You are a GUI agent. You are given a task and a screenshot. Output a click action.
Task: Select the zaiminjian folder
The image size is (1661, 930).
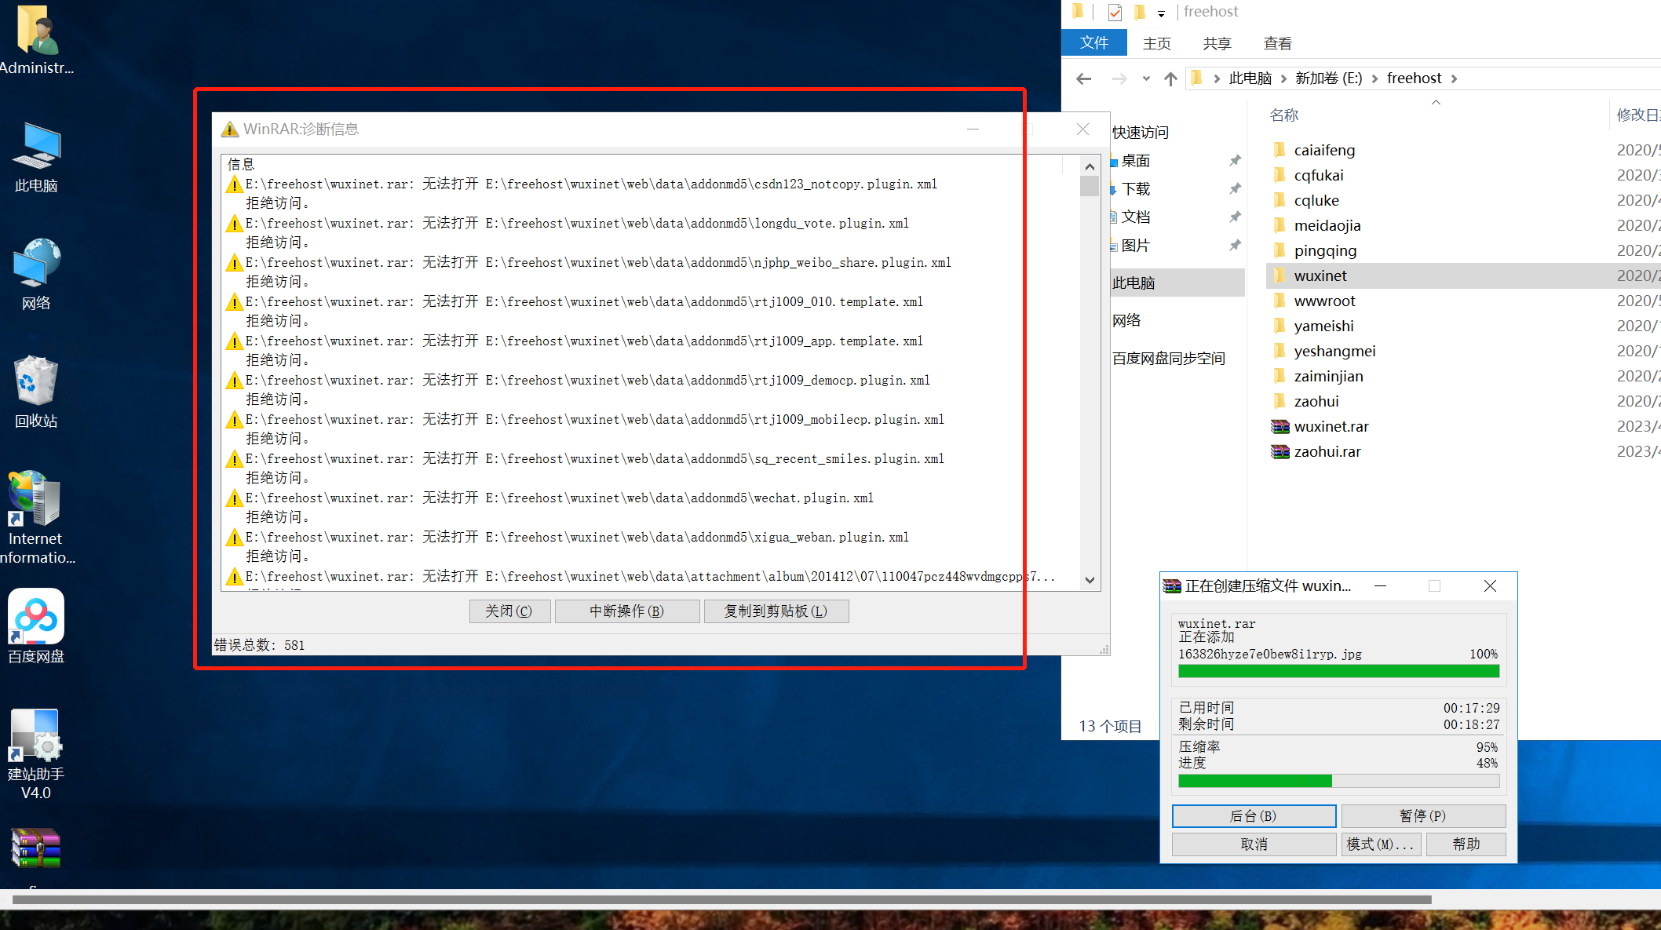[x=1328, y=376]
